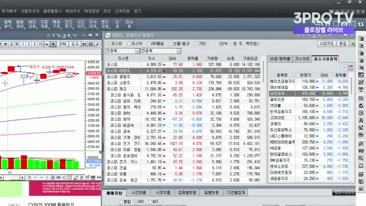366x206 pixels.
Task: Click the table settings icon above constituents list
Action: click(x=351, y=68)
